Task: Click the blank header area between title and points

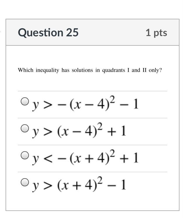Action: coord(112,33)
